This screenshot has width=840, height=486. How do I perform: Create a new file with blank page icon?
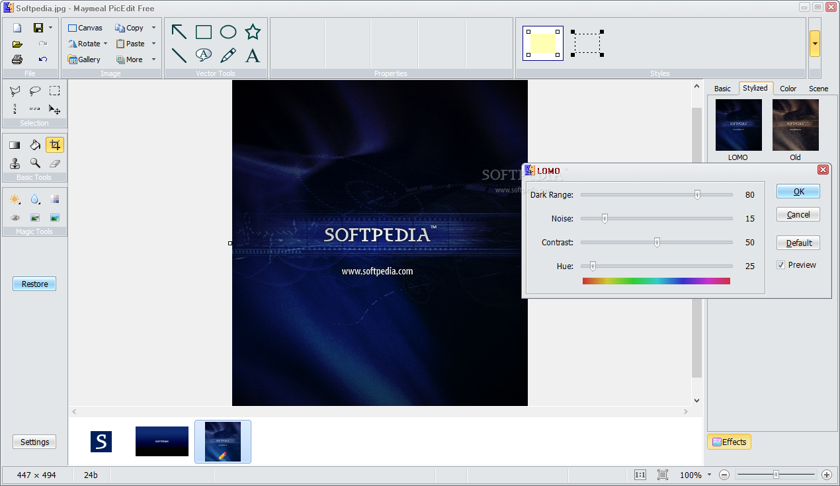(x=17, y=28)
